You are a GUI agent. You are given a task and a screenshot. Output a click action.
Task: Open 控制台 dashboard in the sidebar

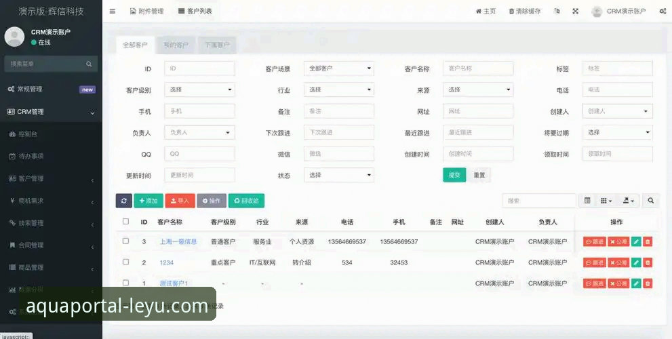pos(51,134)
